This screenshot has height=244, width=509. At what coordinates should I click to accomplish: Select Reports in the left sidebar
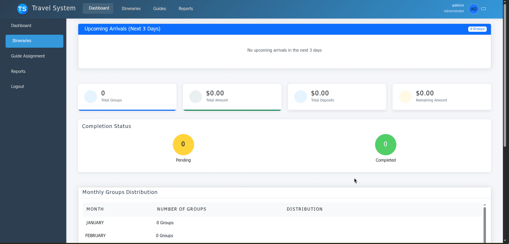pos(18,71)
